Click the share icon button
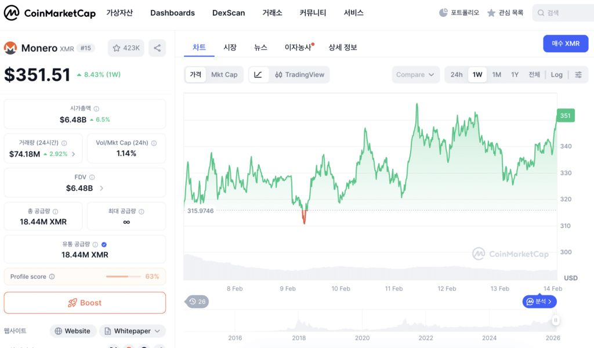 pos(157,48)
